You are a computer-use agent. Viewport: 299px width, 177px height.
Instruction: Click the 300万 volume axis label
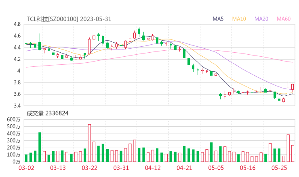tap(14, 140)
